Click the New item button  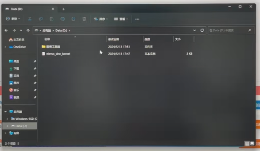click(13, 19)
